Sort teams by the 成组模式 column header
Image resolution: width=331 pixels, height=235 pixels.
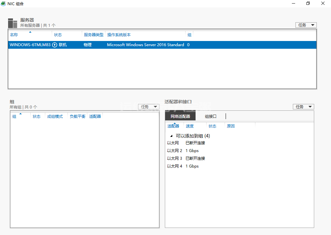[55, 117]
